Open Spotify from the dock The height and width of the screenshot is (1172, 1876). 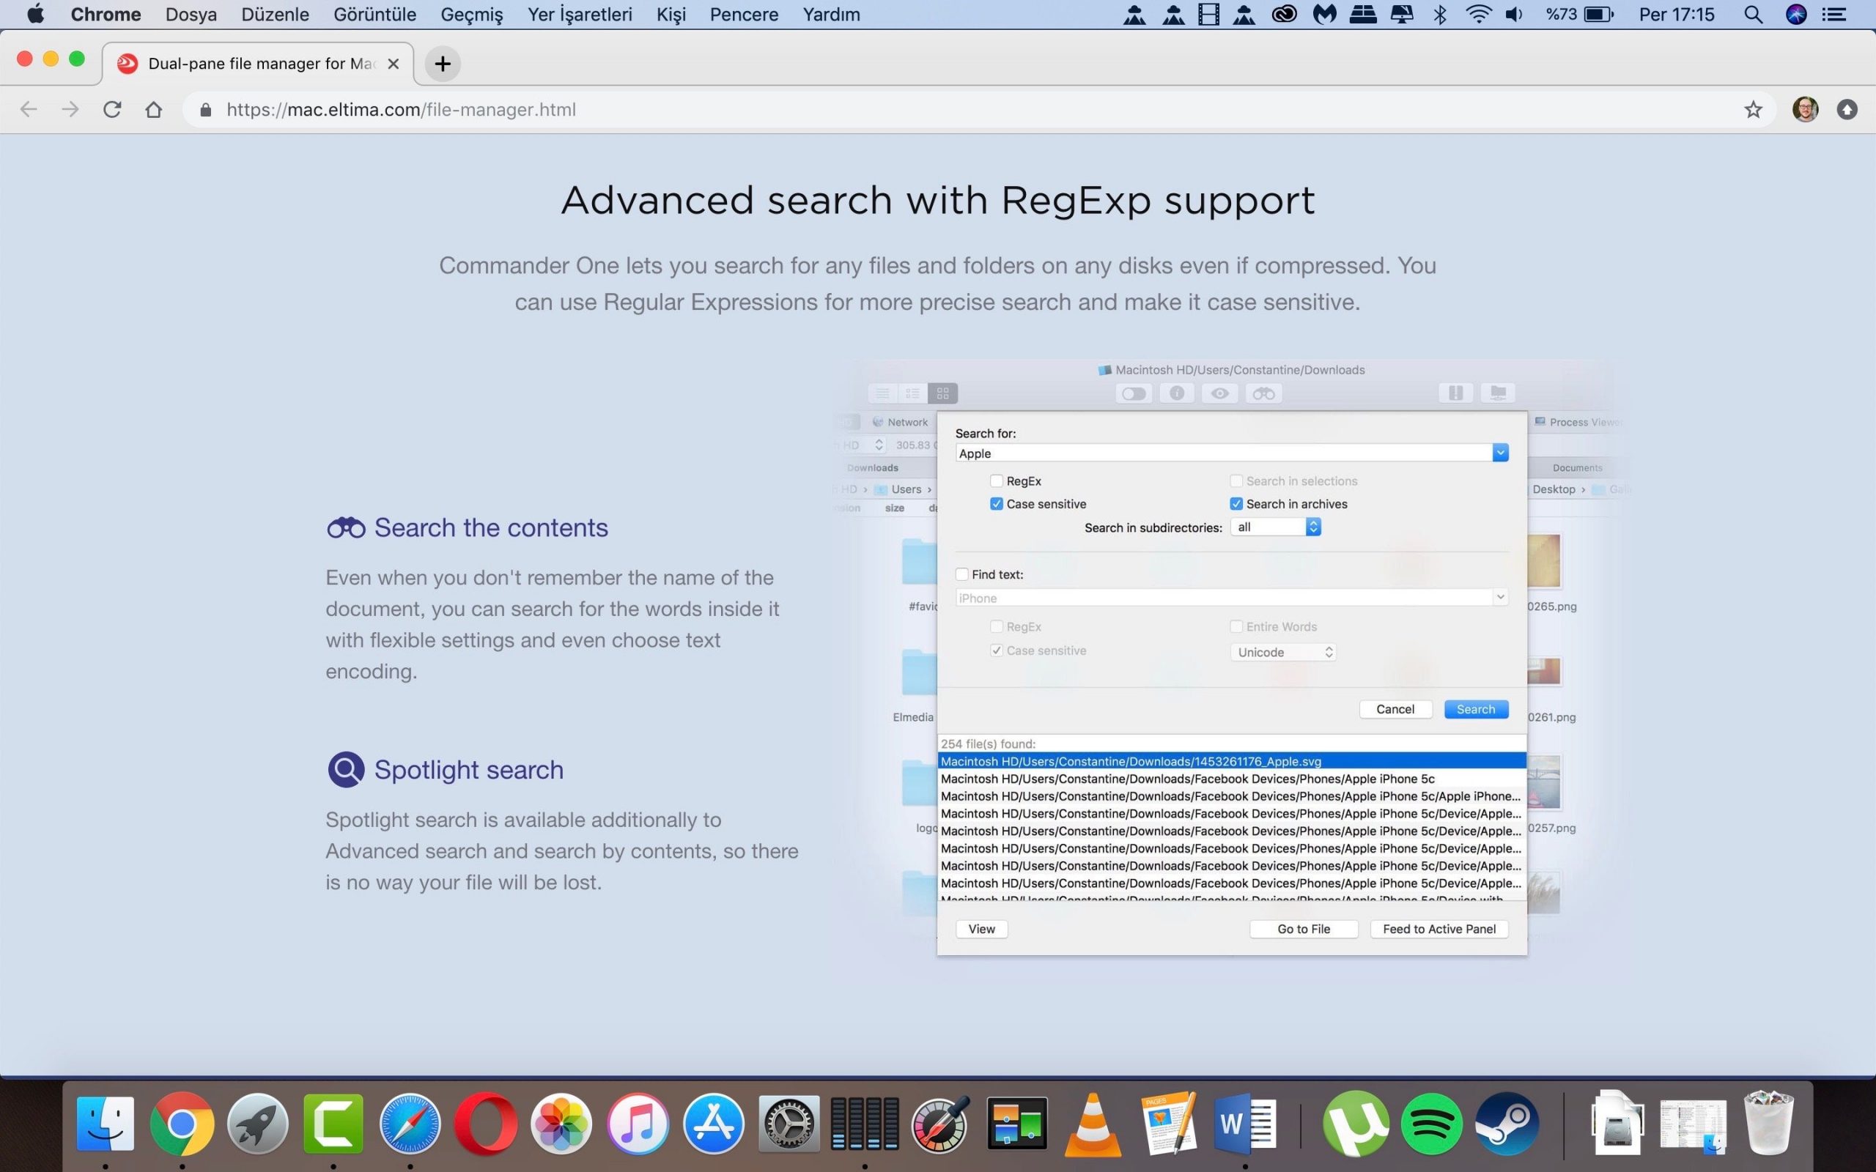point(1431,1124)
